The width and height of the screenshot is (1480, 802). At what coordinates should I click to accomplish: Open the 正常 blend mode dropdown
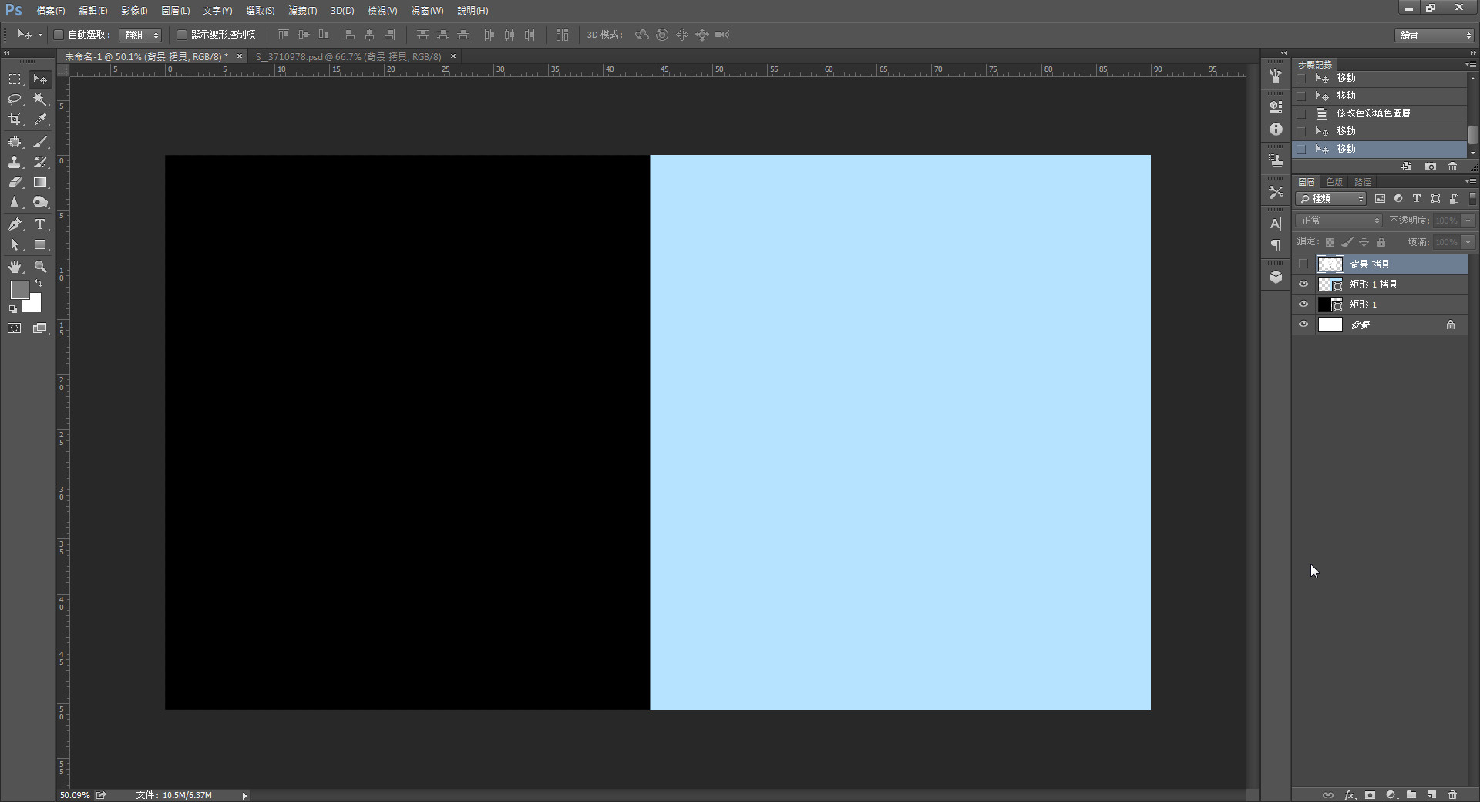click(1339, 221)
